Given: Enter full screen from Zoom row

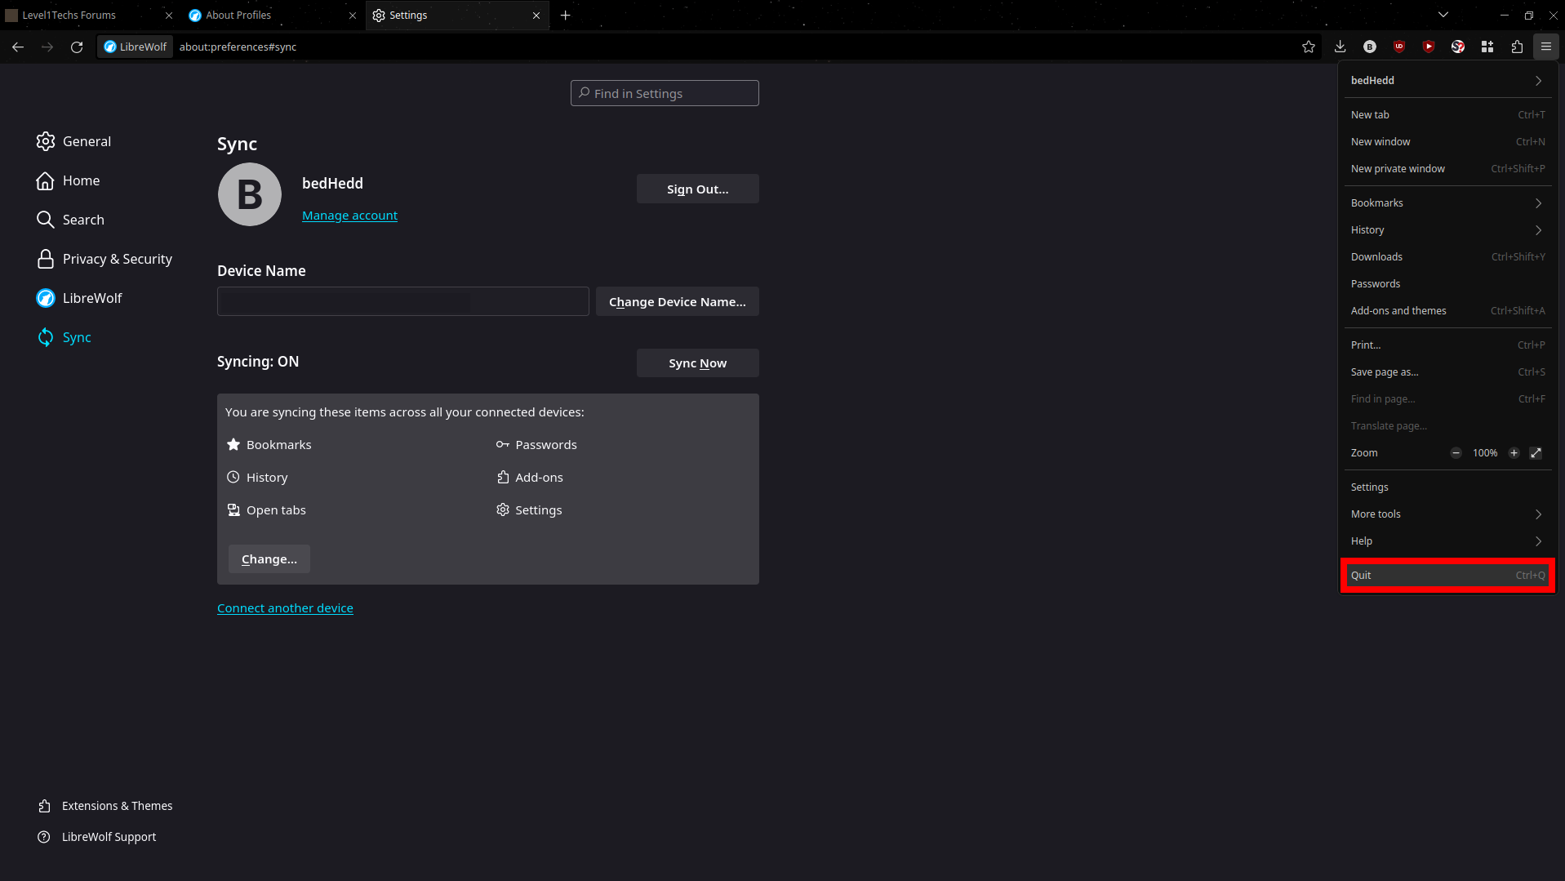Looking at the screenshot, I should pyautogui.click(x=1536, y=453).
